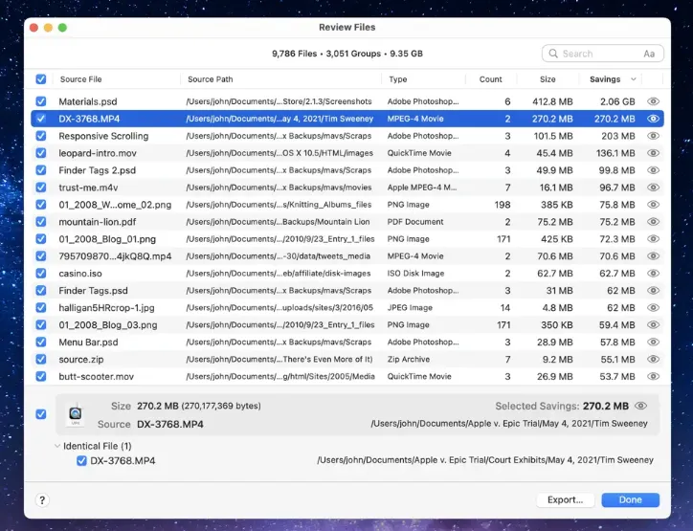
Task: Toggle checkbox for leopard-intro.mov
Action: pyautogui.click(x=41, y=153)
